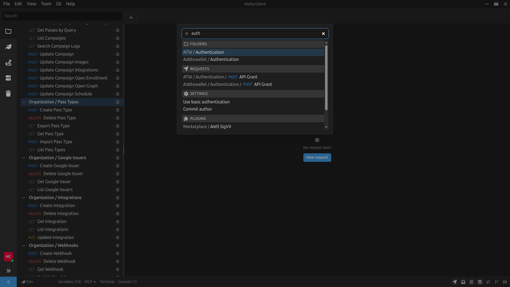Open the Git menu
The width and height of the screenshot is (510, 287).
click(59, 4)
